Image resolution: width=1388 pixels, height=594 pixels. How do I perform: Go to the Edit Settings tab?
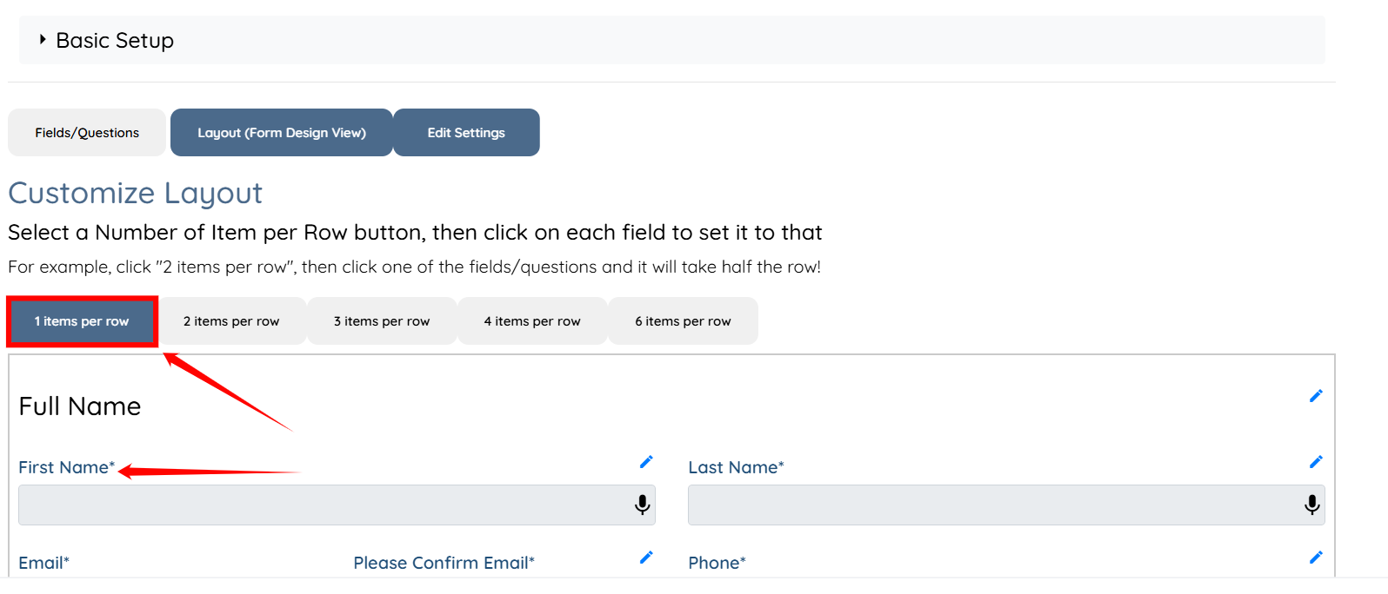point(466,133)
